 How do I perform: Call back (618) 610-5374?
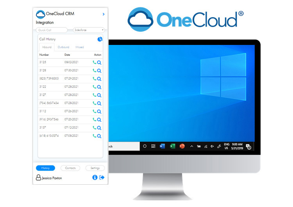(x=95, y=136)
